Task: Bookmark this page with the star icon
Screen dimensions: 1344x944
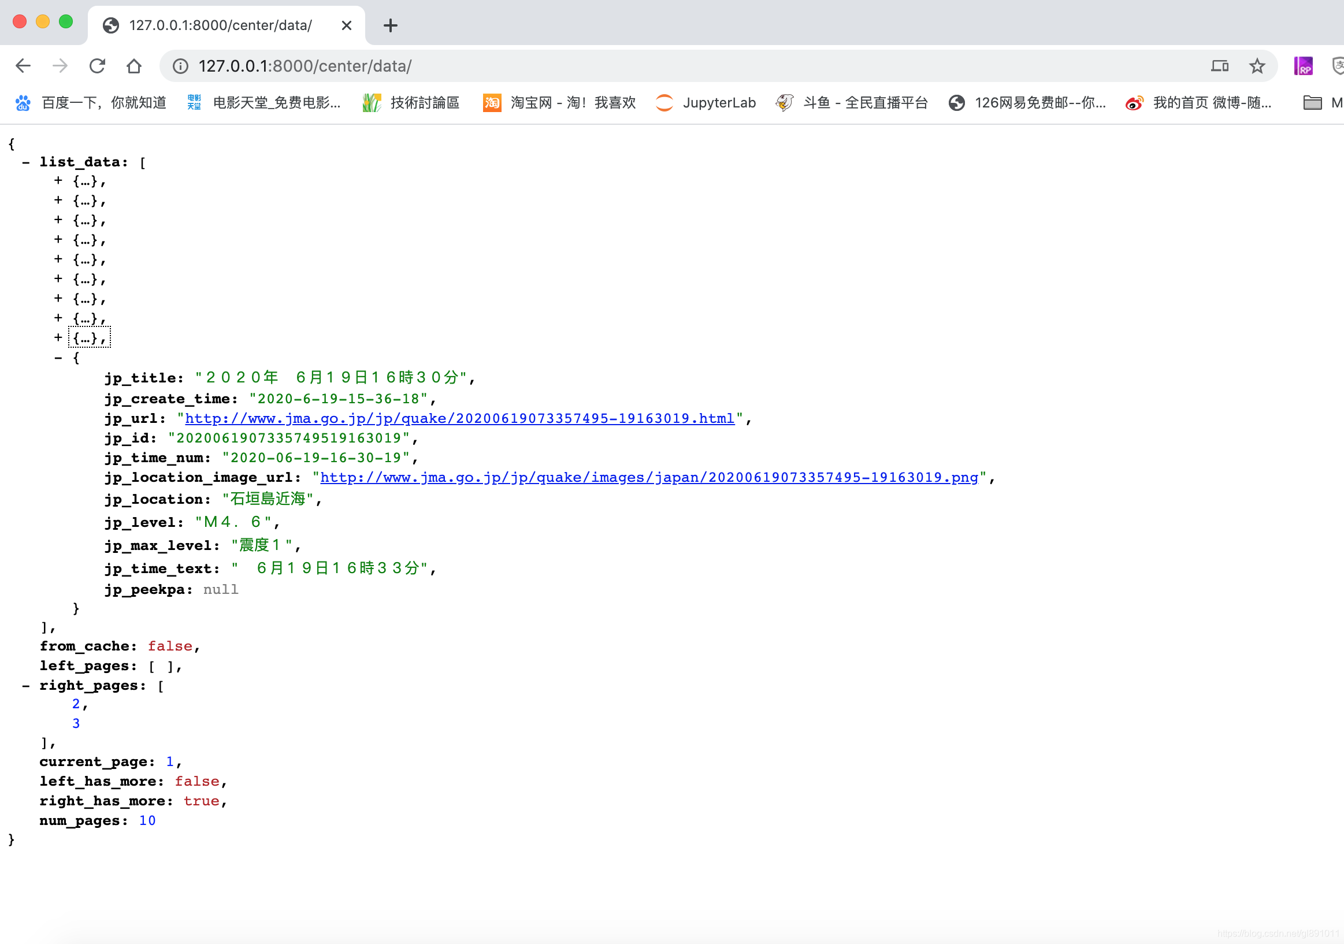Action: [1257, 66]
